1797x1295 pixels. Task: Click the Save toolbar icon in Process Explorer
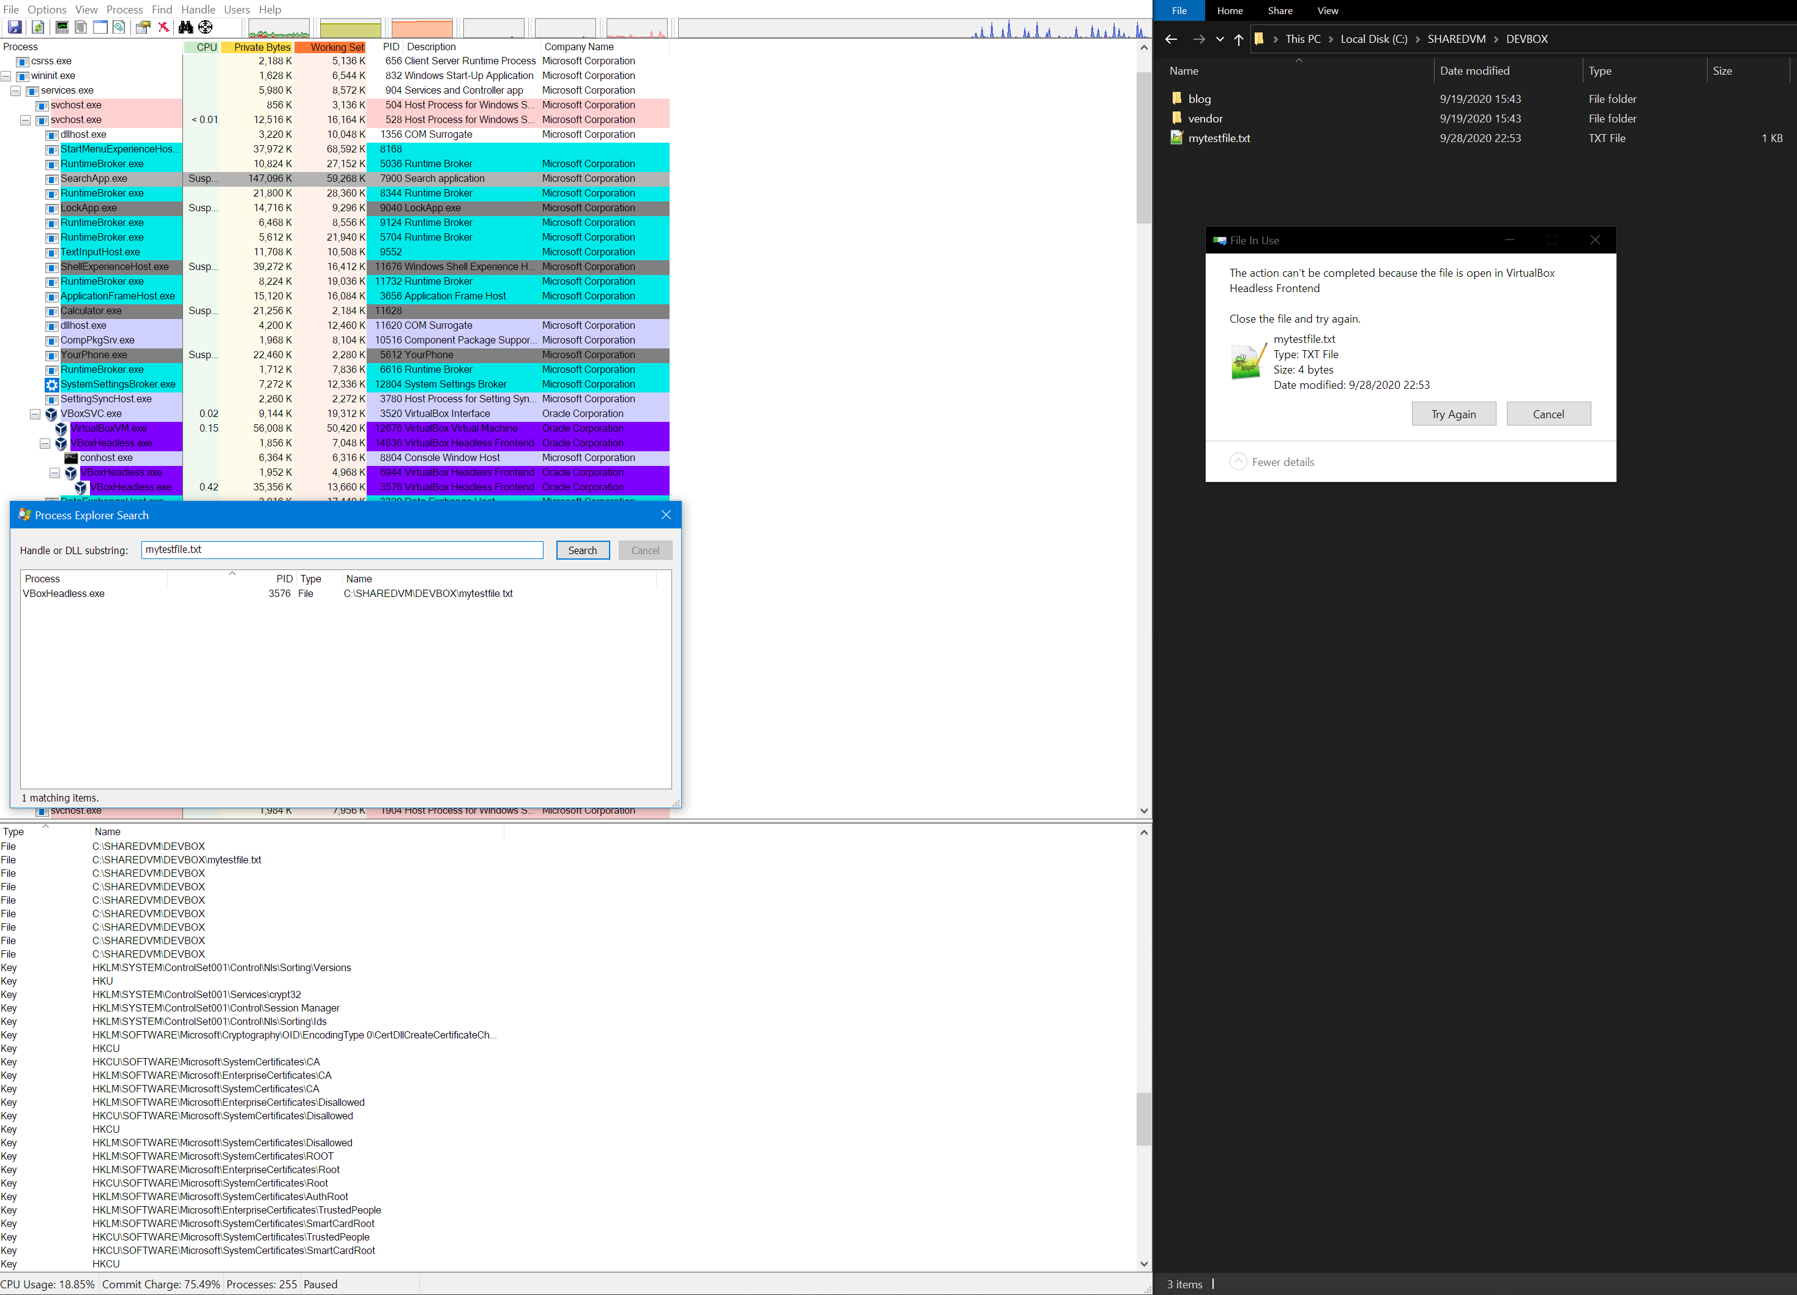(x=14, y=28)
